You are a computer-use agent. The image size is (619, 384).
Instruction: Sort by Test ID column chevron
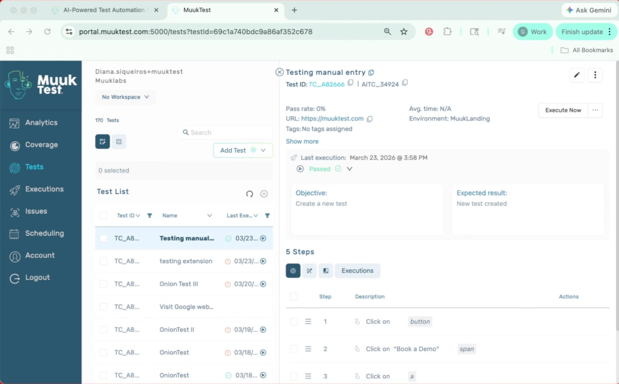138,215
